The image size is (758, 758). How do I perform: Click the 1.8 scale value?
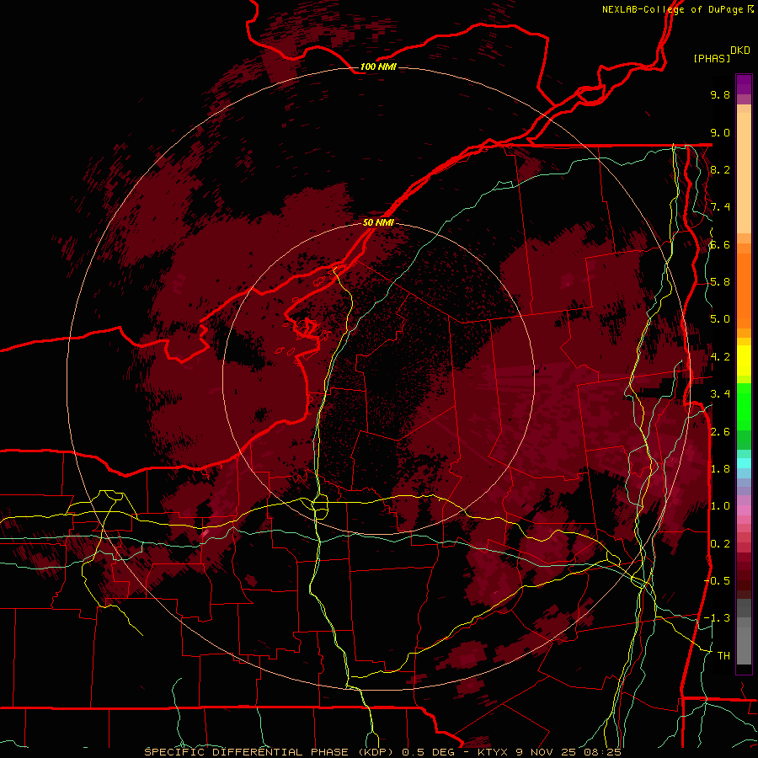click(720, 469)
